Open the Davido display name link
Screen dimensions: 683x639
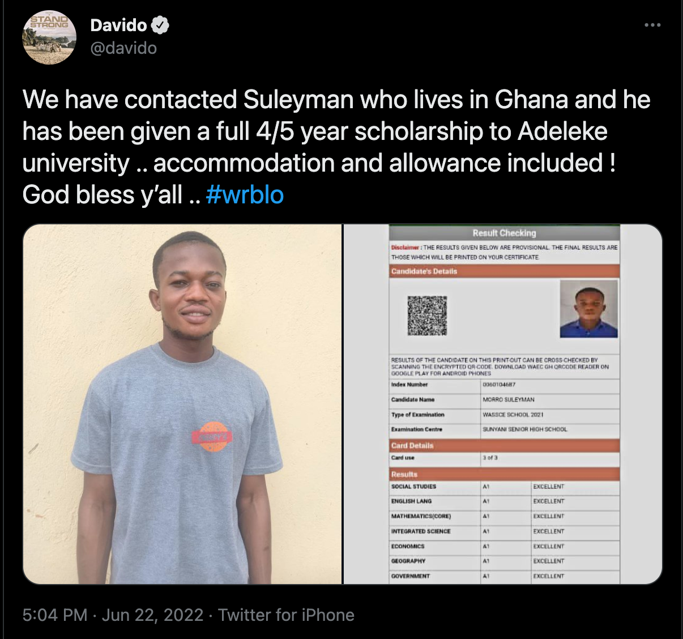118,25
